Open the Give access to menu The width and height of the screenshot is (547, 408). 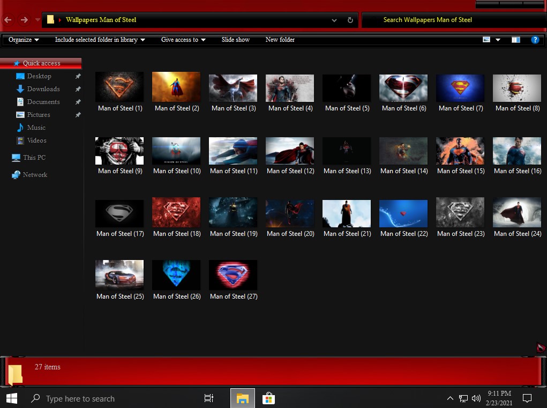click(x=183, y=40)
